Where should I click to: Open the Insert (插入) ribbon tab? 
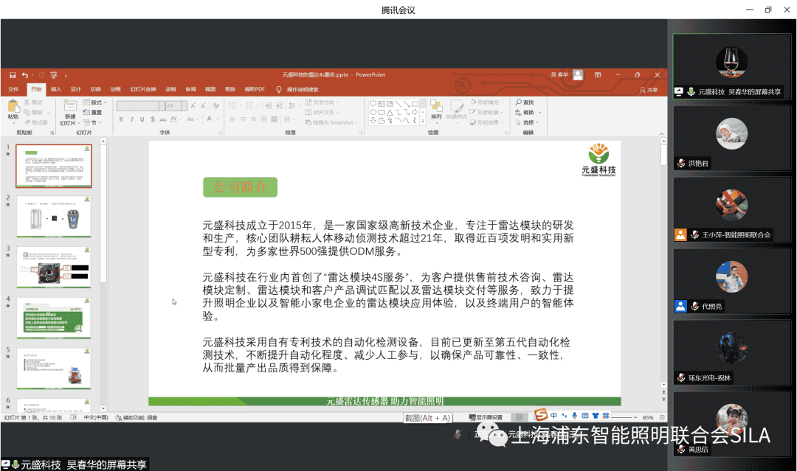coord(56,89)
